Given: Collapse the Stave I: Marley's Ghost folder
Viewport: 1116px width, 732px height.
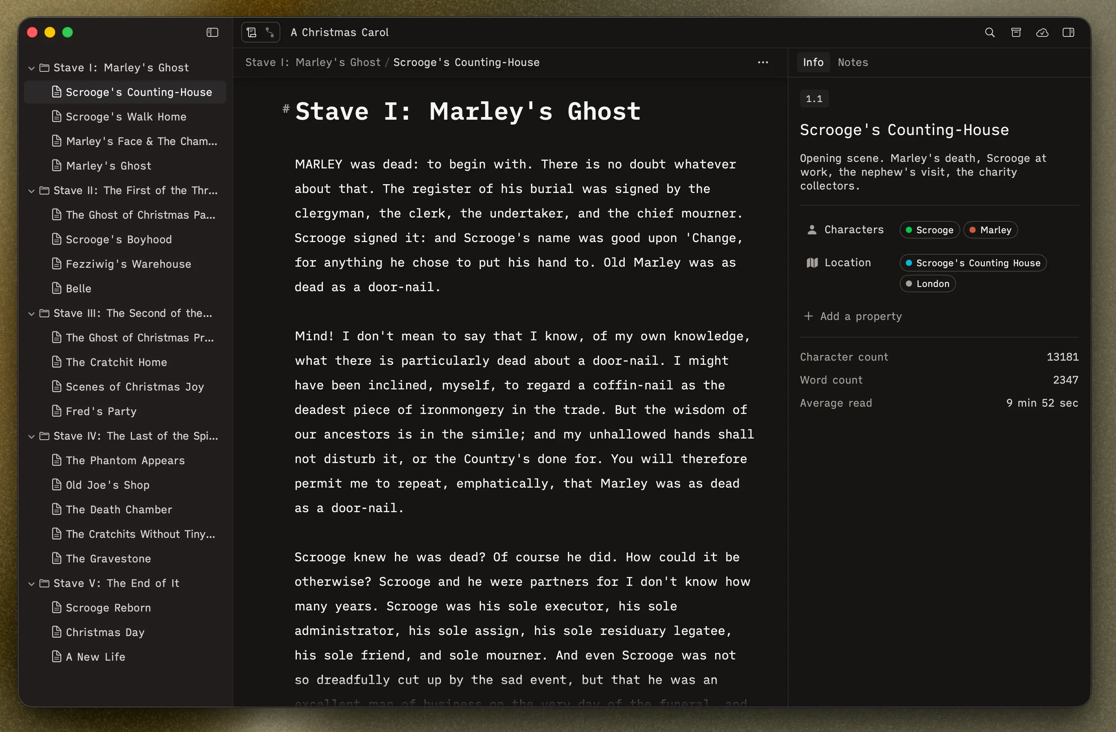Looking at the screenshot, I should pyautogui.click(x=31, y=68).
